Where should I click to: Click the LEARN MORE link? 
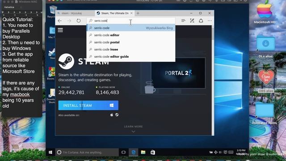pos(133,127)
